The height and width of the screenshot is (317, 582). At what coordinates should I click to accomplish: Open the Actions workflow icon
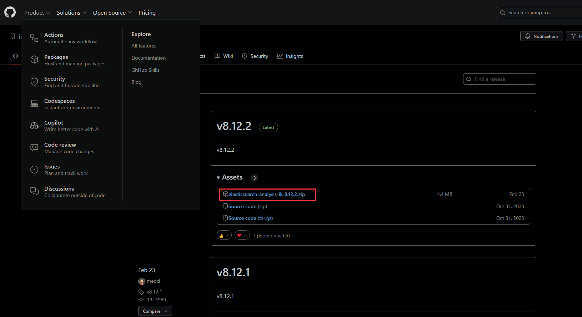(34, 38)
